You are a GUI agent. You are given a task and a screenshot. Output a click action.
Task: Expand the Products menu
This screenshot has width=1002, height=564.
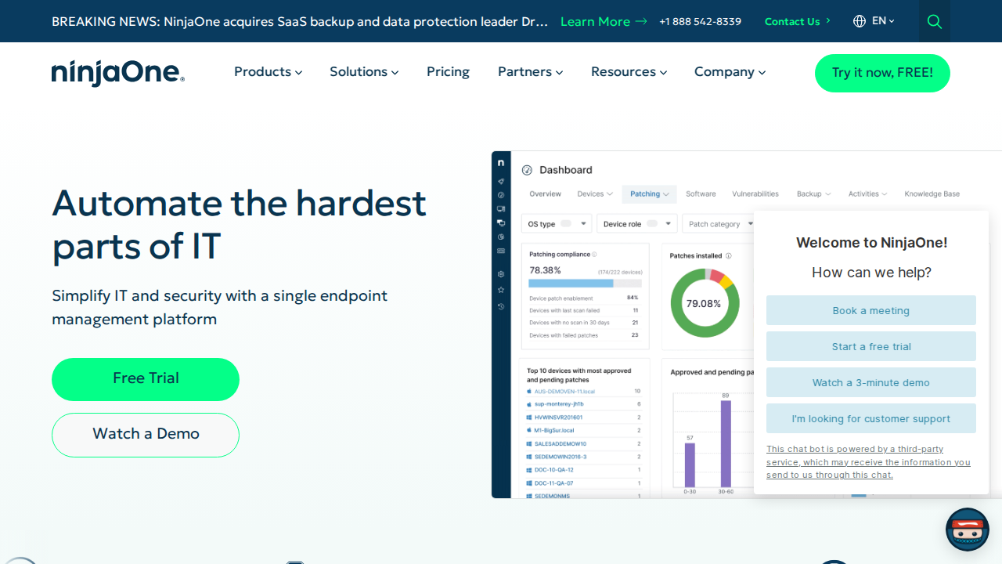pos(268,72)
